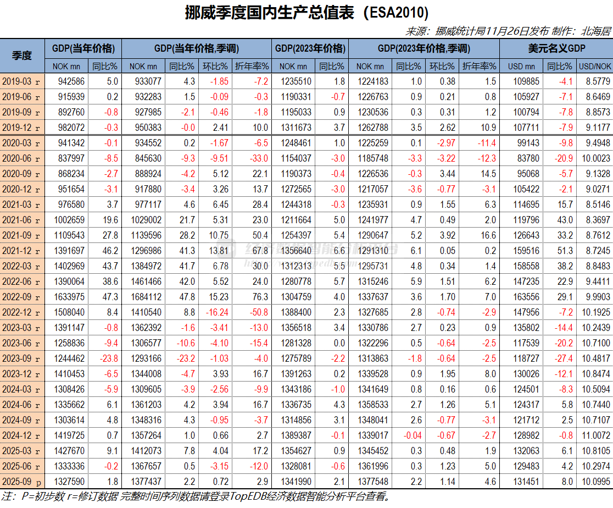Select the 季度 header cell
Viewport: 613px width, 508px height.
[x=22, y=56]
